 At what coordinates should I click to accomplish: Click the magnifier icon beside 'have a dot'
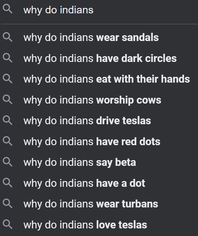8,183
